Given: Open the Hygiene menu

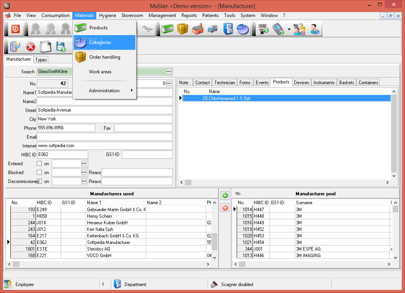Looking at the screenshot, I should pos(108,15).
